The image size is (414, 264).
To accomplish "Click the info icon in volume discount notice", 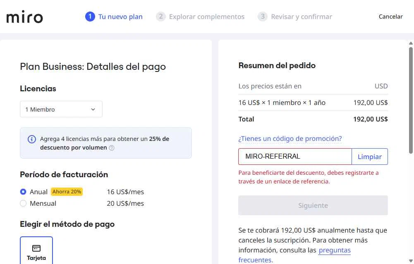I will 32,139.
